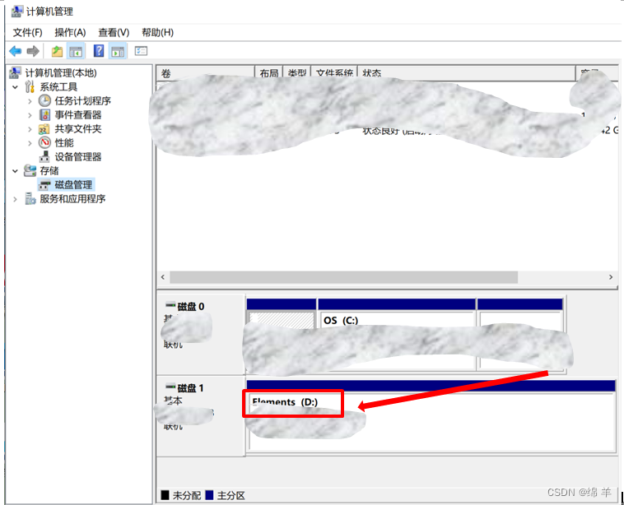Click the 计算机管理(本地) root node icon
624x505 pixels.
pos(15,72)
